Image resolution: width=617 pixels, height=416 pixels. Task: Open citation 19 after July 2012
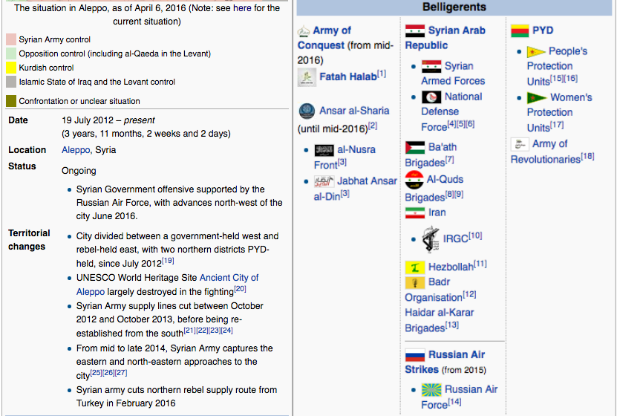click(x=168, y=261)
